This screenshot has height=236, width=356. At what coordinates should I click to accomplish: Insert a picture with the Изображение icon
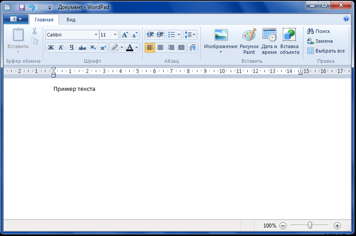point(221,35)
